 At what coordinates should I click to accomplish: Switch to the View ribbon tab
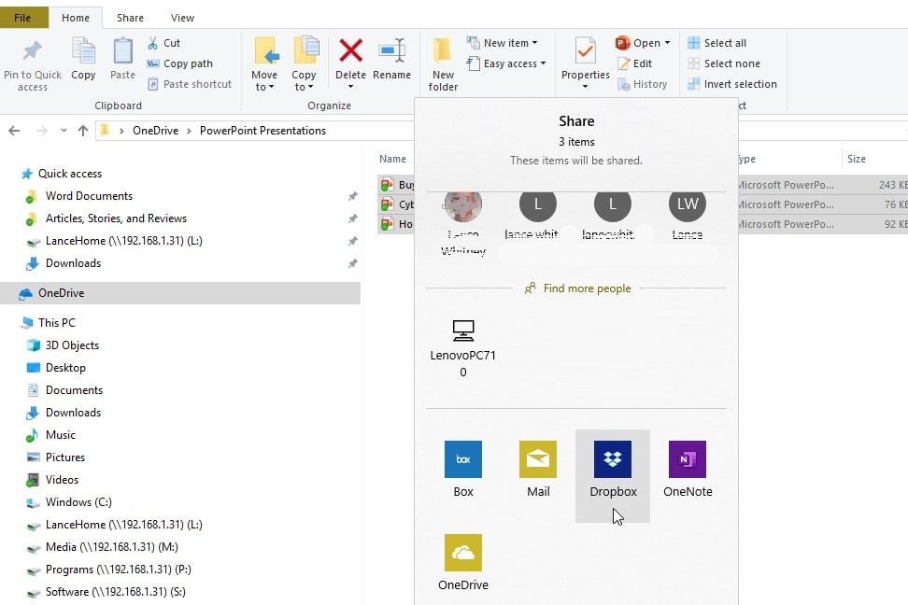(x=182, y=18)
